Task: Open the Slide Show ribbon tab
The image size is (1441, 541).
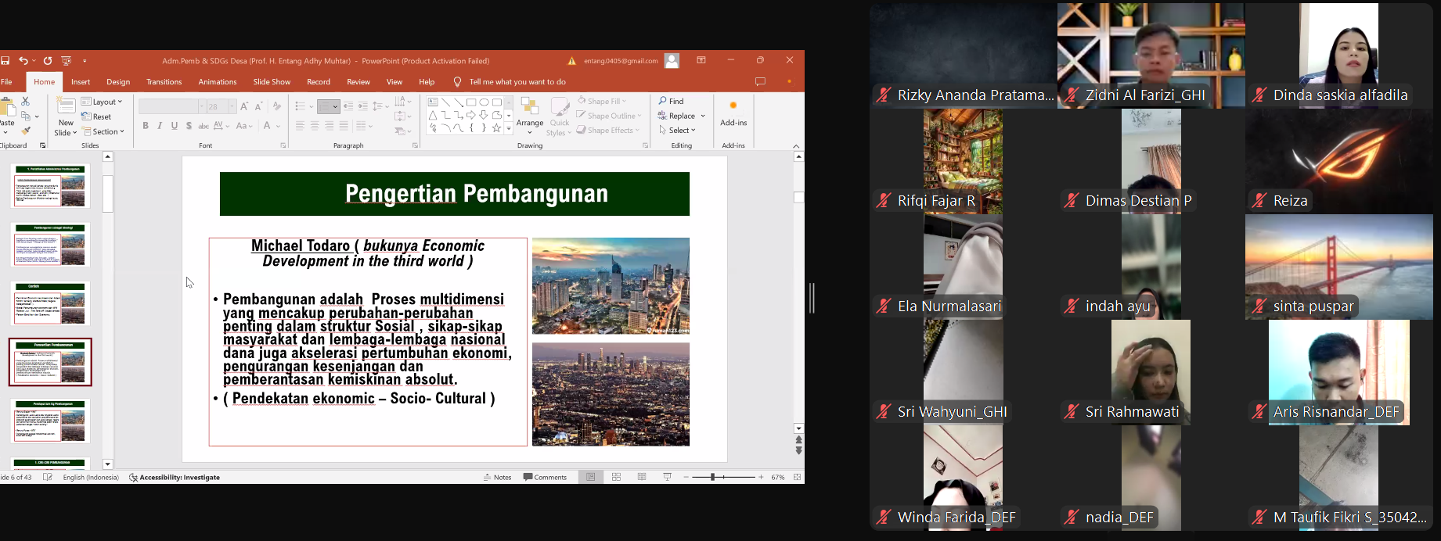Action: coord(272,82)
